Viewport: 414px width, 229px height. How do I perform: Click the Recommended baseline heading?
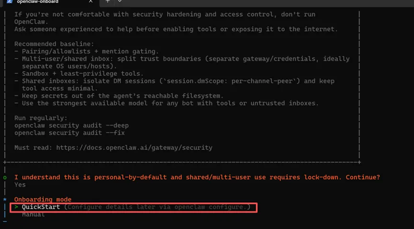click(x=54, y=44)
